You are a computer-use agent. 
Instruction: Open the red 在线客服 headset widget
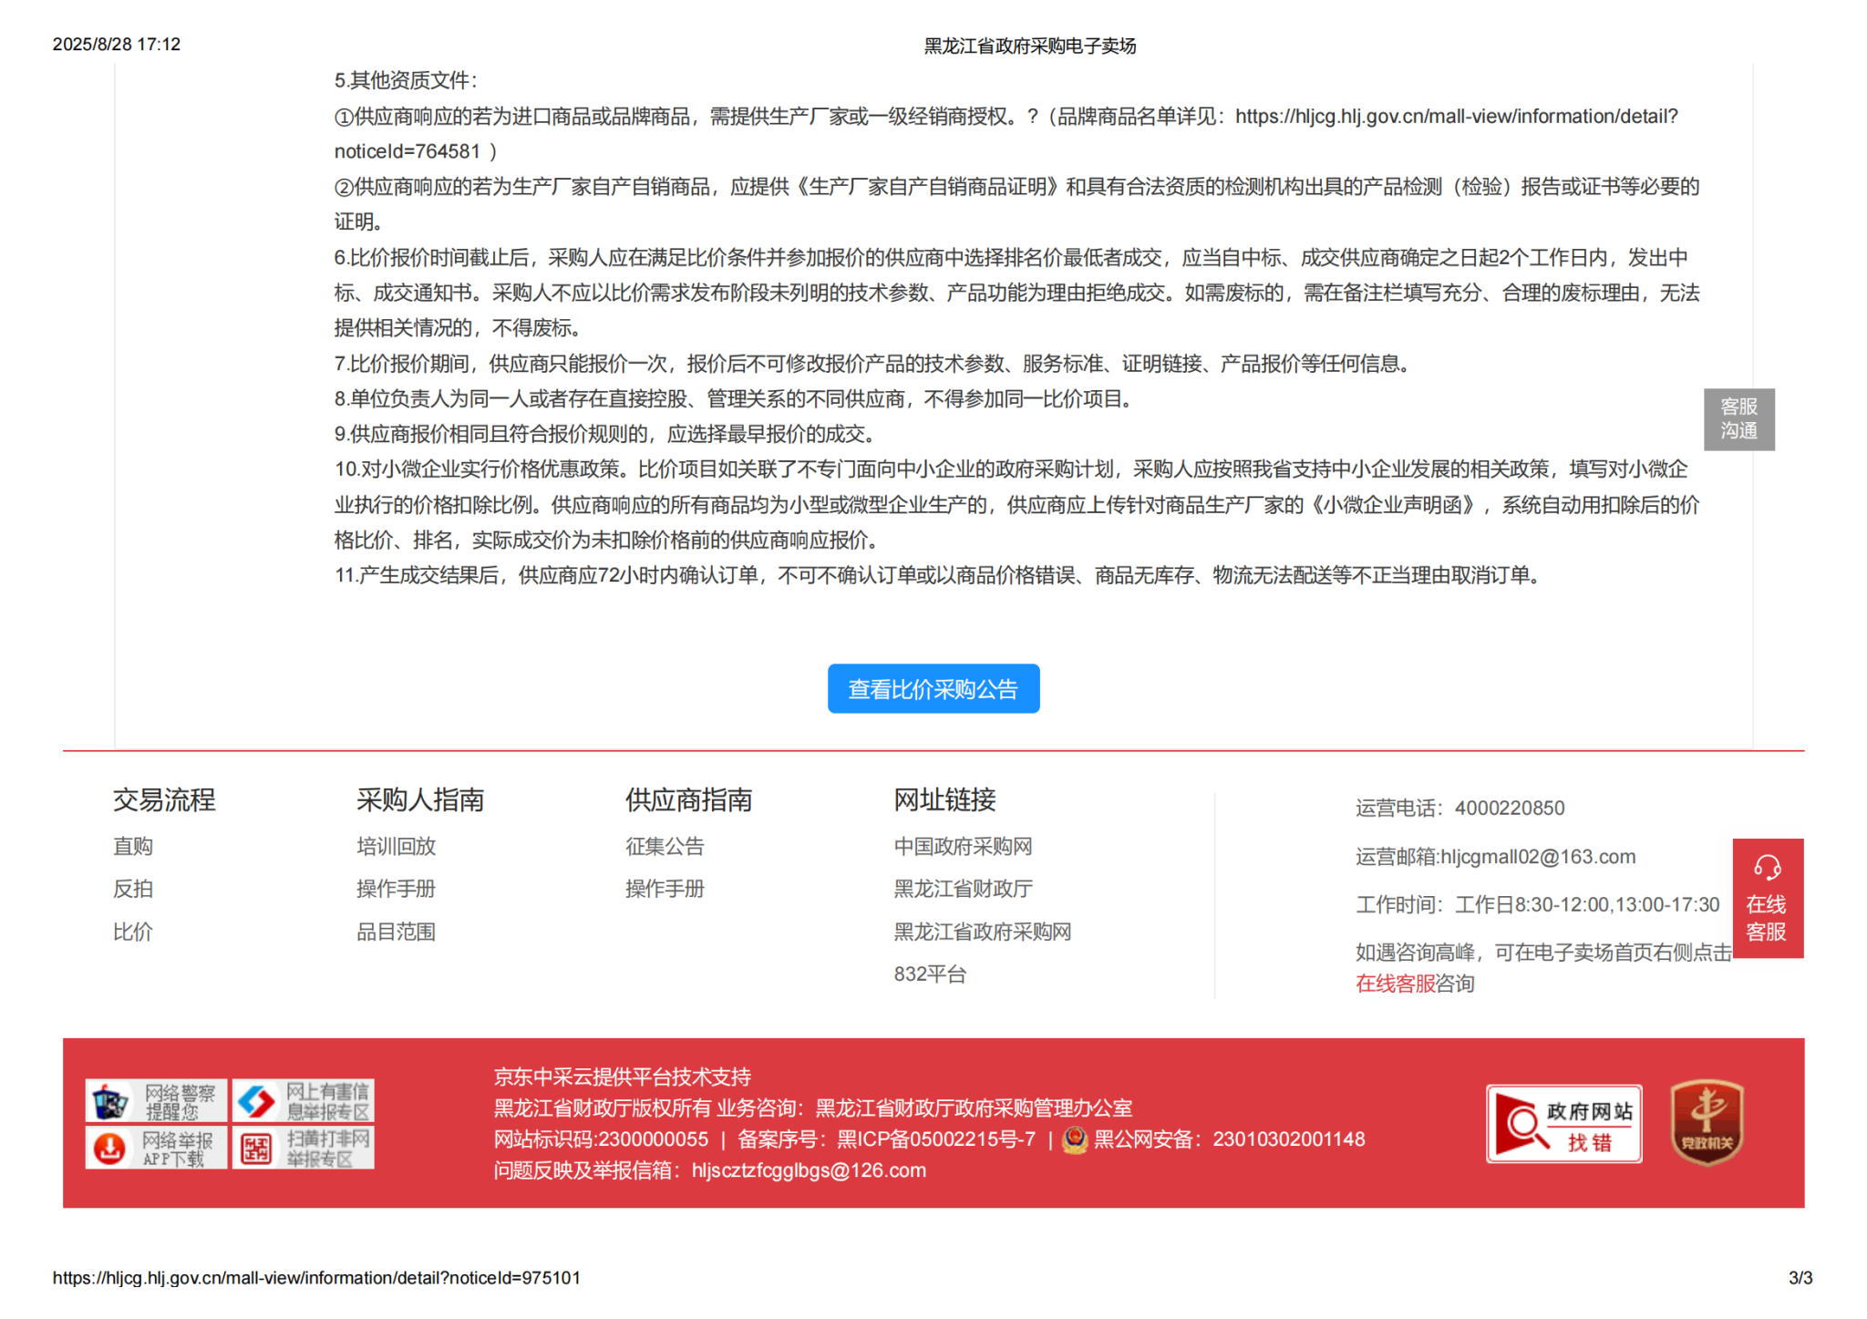[x=1767, y=898]
